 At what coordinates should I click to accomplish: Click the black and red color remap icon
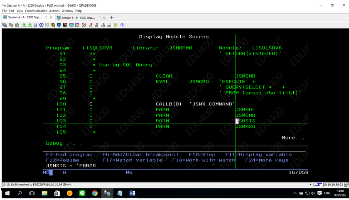(x=65, y=25)
